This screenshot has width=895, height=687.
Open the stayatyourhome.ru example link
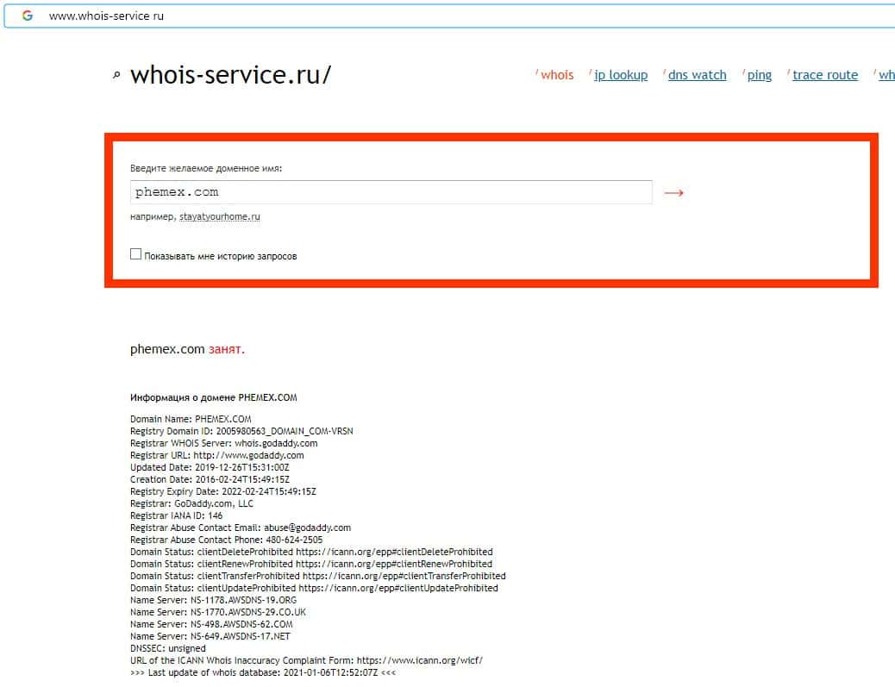220,217
